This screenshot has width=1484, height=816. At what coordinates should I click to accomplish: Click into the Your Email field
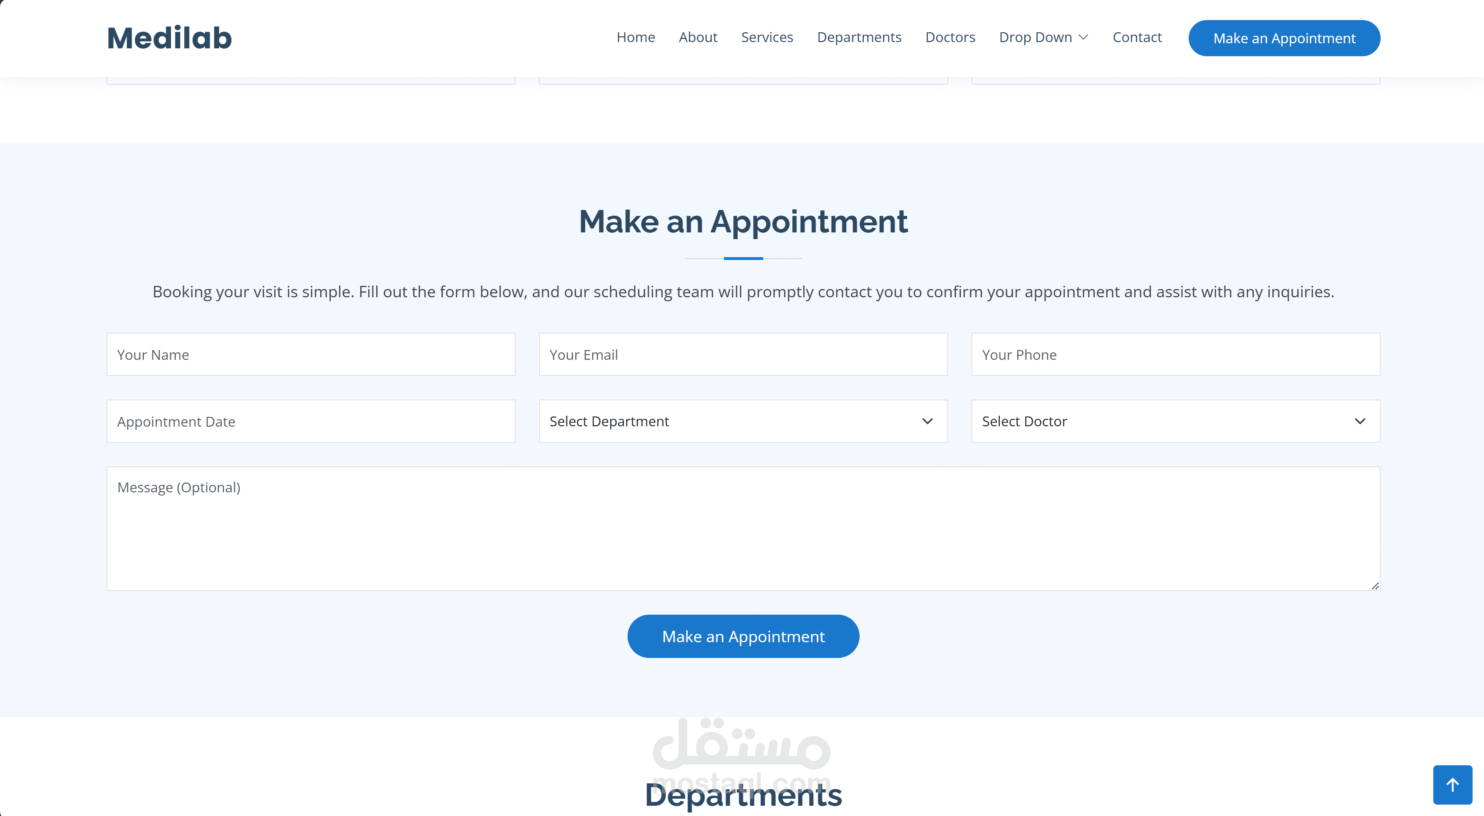[742, 354]
